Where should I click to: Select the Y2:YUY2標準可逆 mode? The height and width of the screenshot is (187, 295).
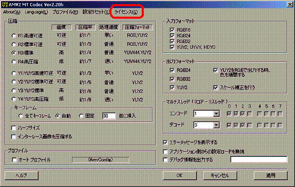[14, 82]
